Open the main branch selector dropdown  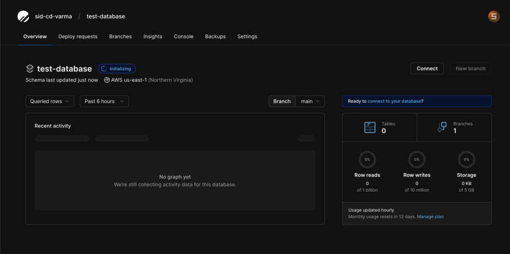pos(310,101)
